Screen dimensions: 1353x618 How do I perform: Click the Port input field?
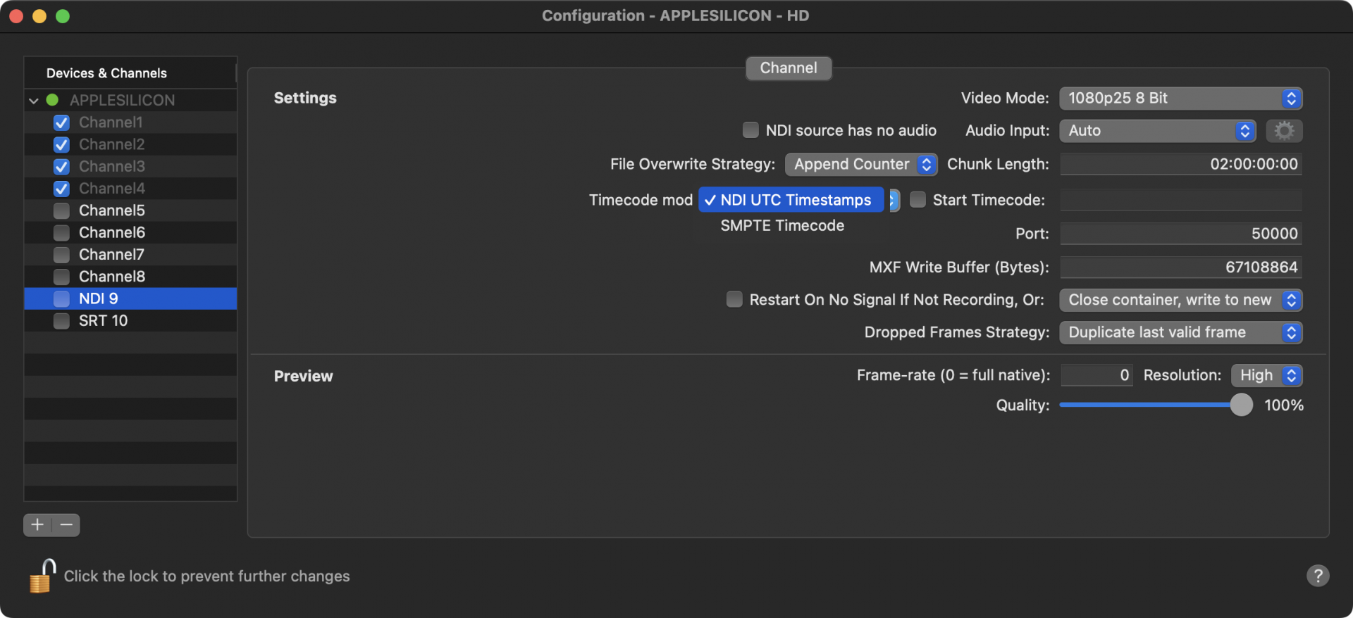point(1180,234)
